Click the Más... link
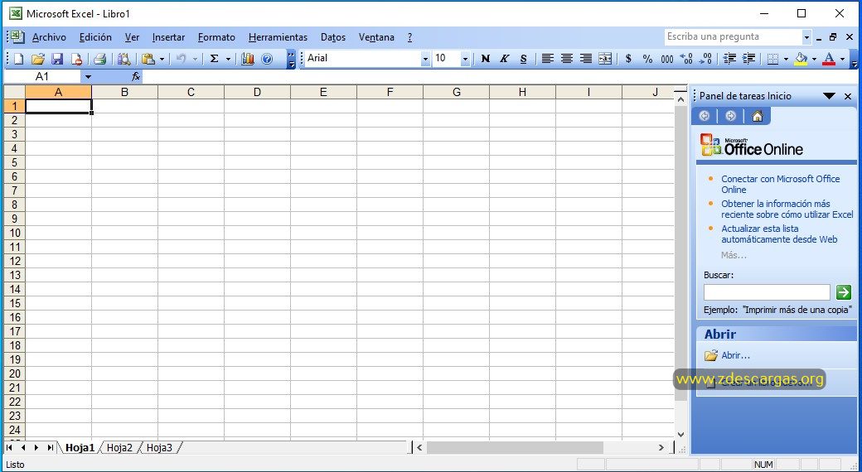The image size is (862, 472). (734, 256)
